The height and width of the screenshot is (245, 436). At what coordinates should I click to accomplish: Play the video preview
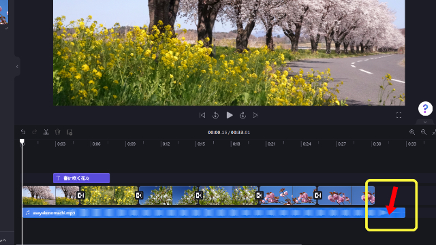click(x=230, y=115)
